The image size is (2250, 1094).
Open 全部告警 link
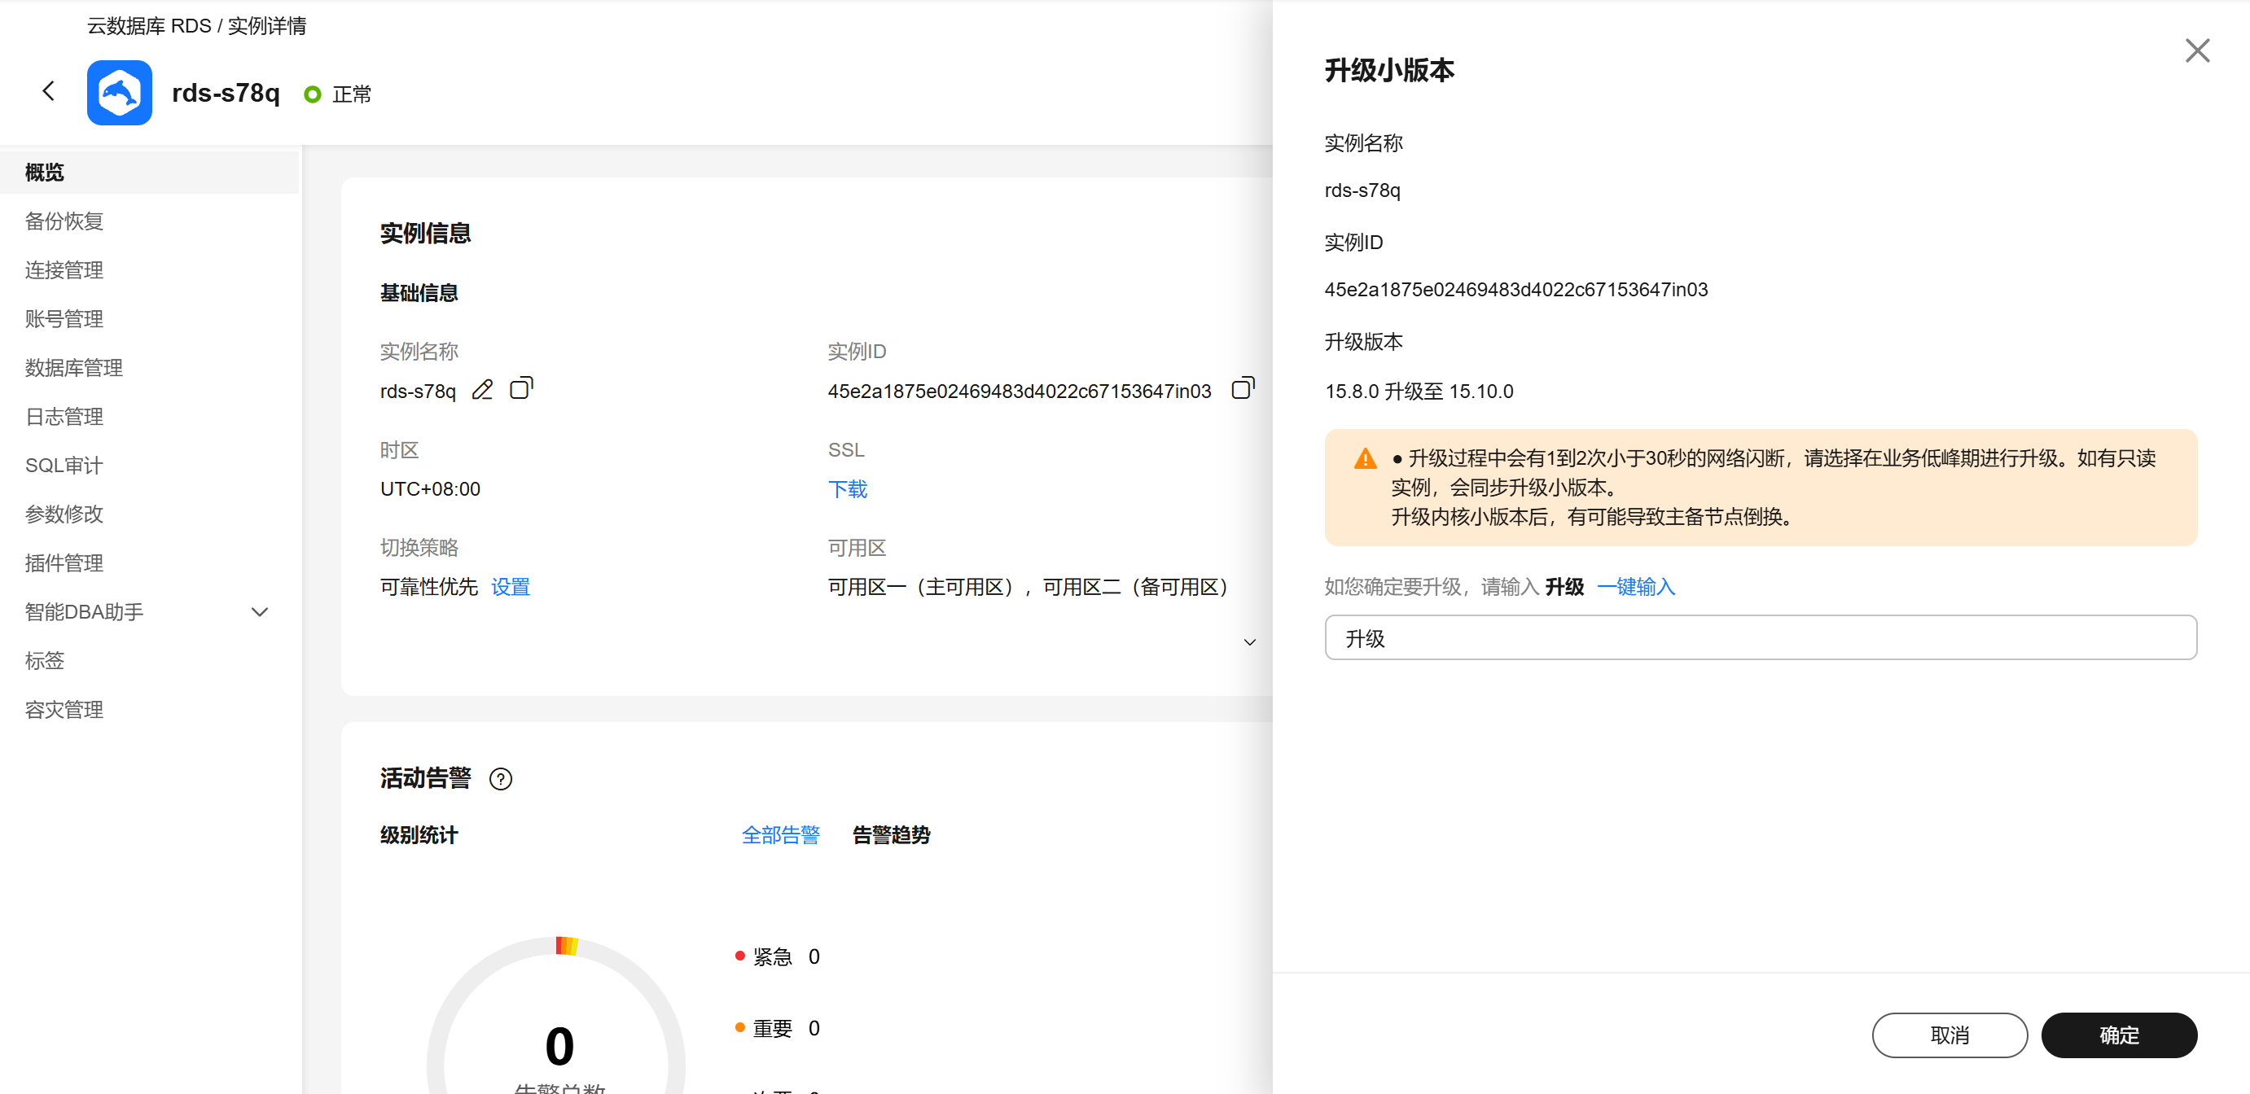780,836
